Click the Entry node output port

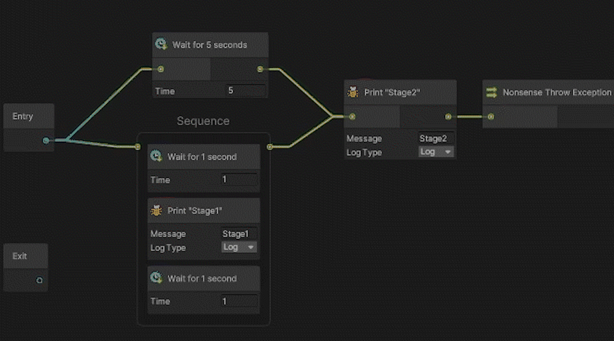[x=46, y=141]
